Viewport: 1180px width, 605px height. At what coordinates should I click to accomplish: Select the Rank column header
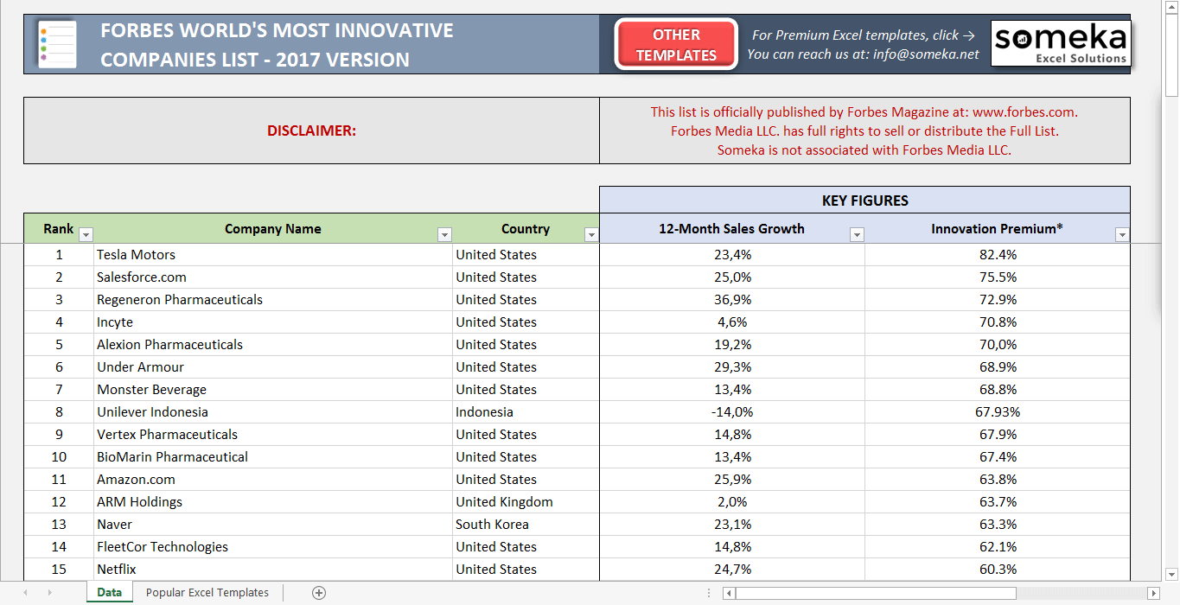[x=59, y=229]
